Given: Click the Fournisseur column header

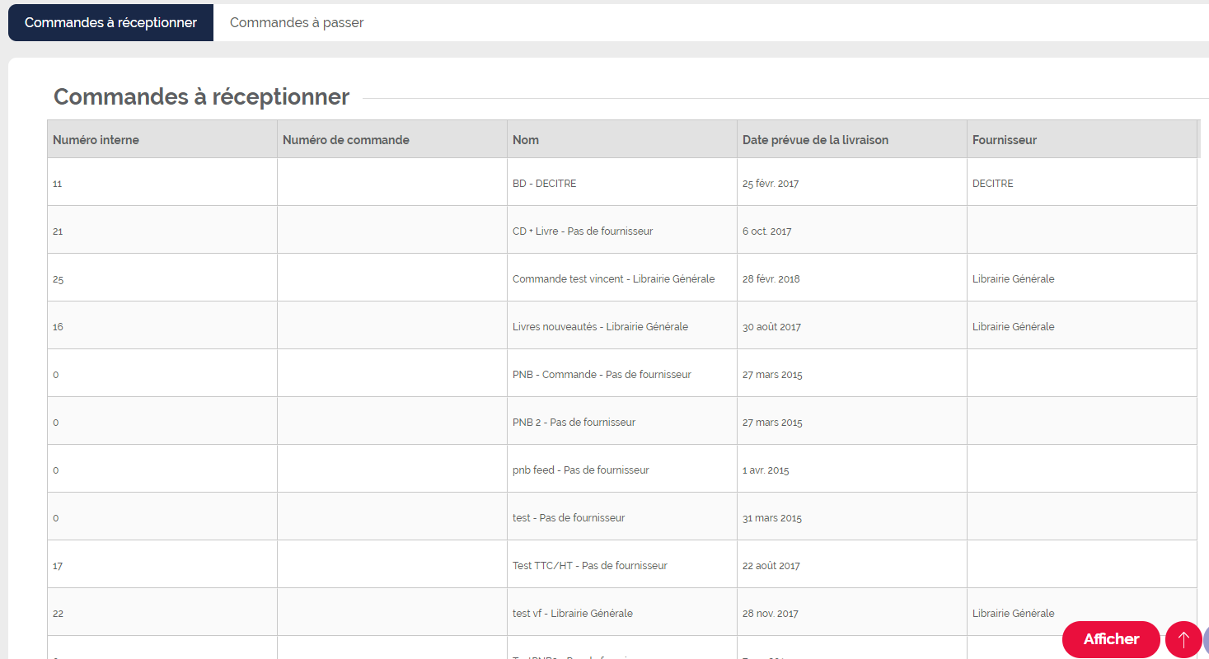Looking at the screenshot, I should [1082, 139].
